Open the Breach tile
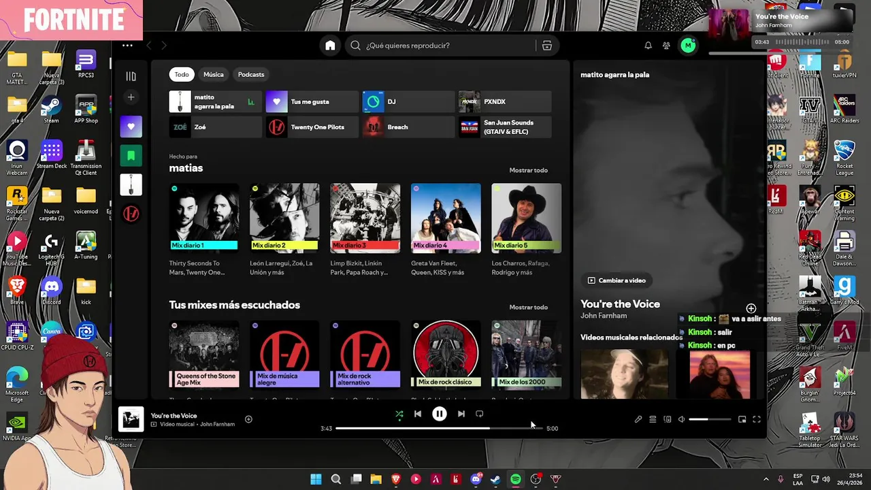This screenshot has height=490, width=871. coord(408,127)
